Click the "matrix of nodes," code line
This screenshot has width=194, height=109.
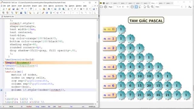coord(24,75)
